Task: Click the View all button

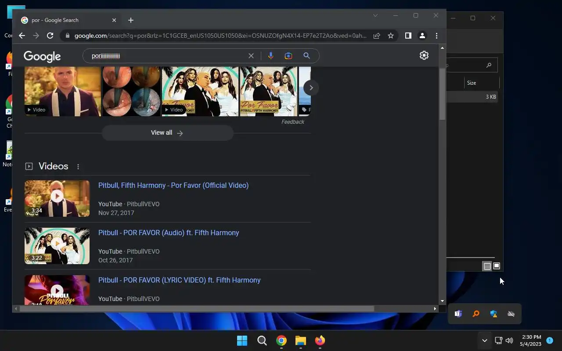Action: (x=167, y=133)
